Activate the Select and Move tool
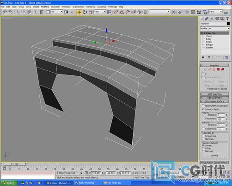This screenshot has width=232, height=186. (79, 12)
